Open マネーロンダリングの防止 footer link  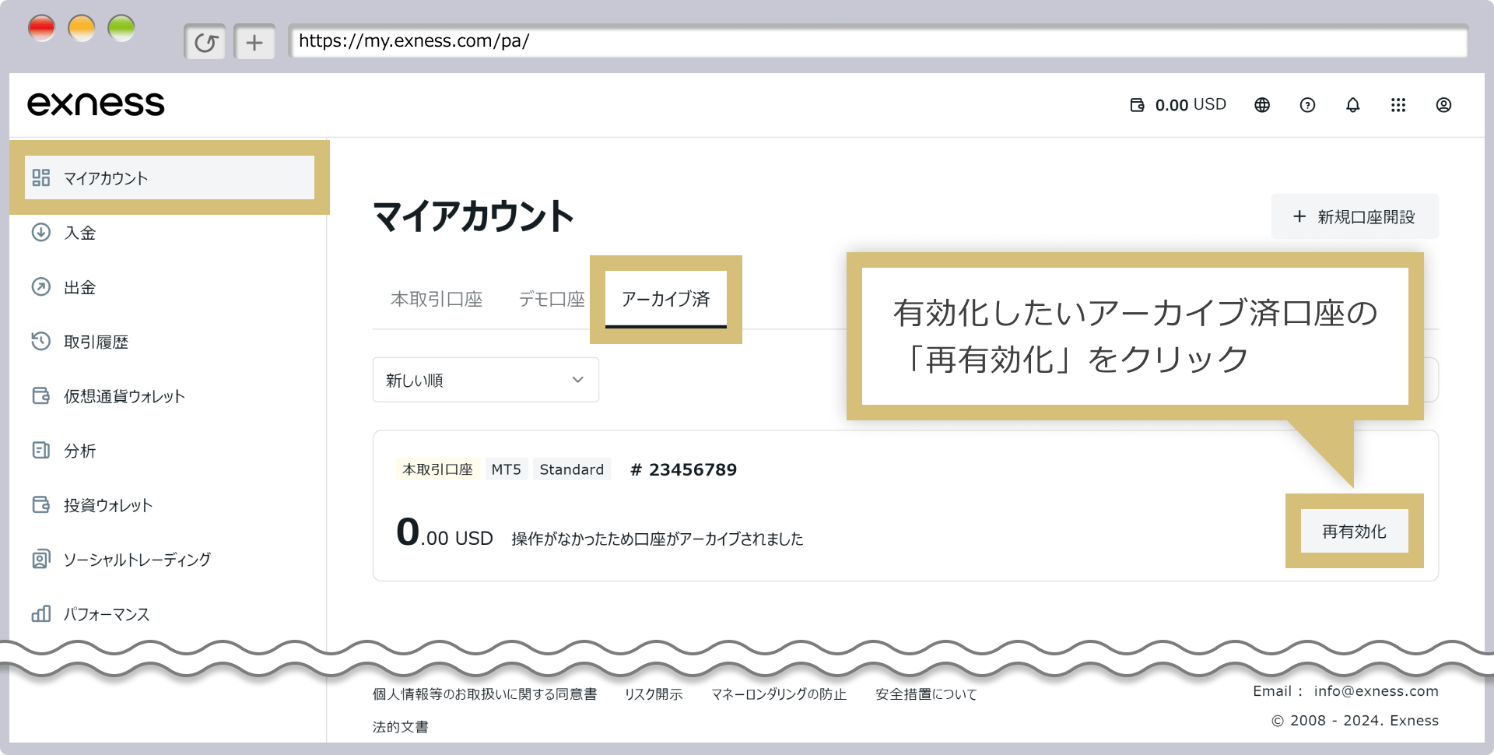[779, 694]
